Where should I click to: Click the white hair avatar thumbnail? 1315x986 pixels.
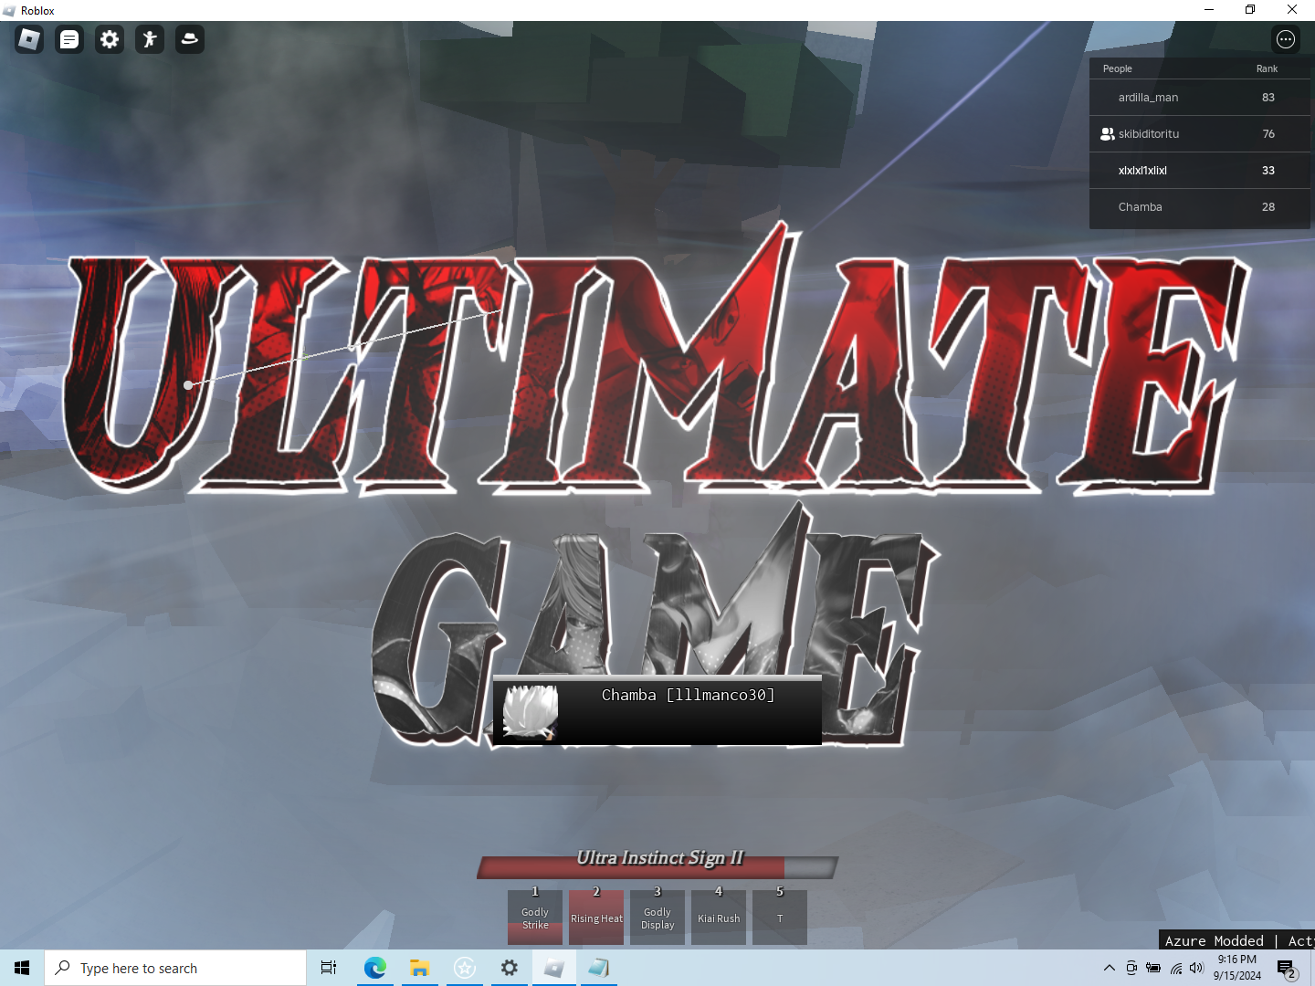point(530,711)
